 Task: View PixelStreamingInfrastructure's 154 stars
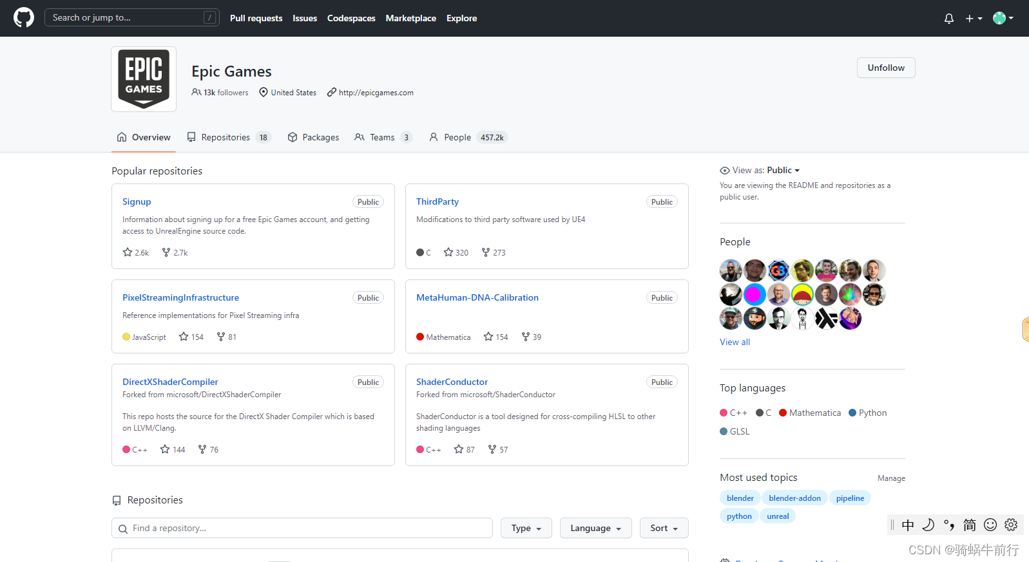tap(191, 337)
